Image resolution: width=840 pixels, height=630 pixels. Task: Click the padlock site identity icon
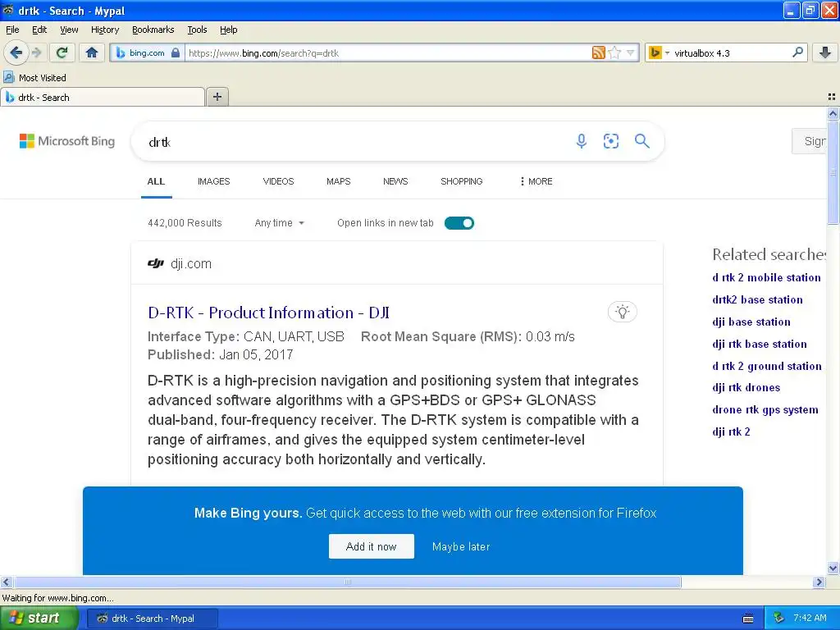[176, 52]
